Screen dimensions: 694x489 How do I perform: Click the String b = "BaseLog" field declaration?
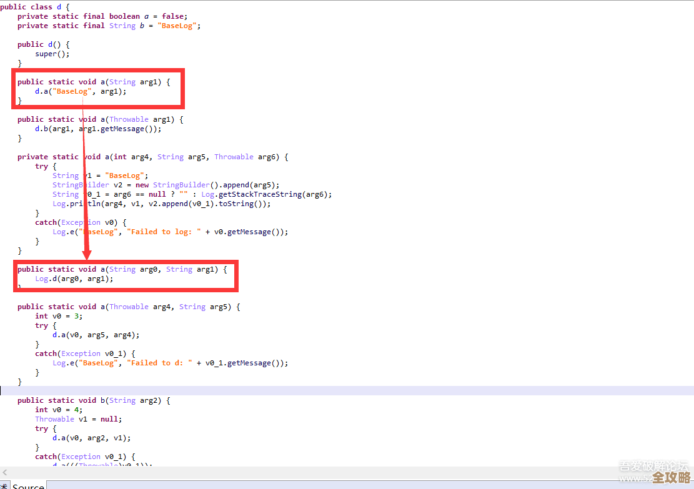(109, 26)
